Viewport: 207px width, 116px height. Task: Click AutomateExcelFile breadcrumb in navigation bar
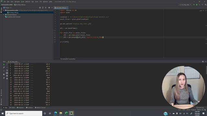tap(7, 5)
